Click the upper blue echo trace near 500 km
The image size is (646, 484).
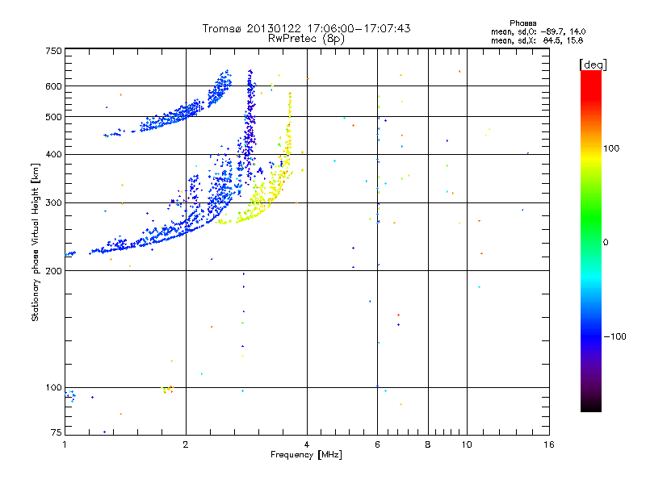click(174, 115)
